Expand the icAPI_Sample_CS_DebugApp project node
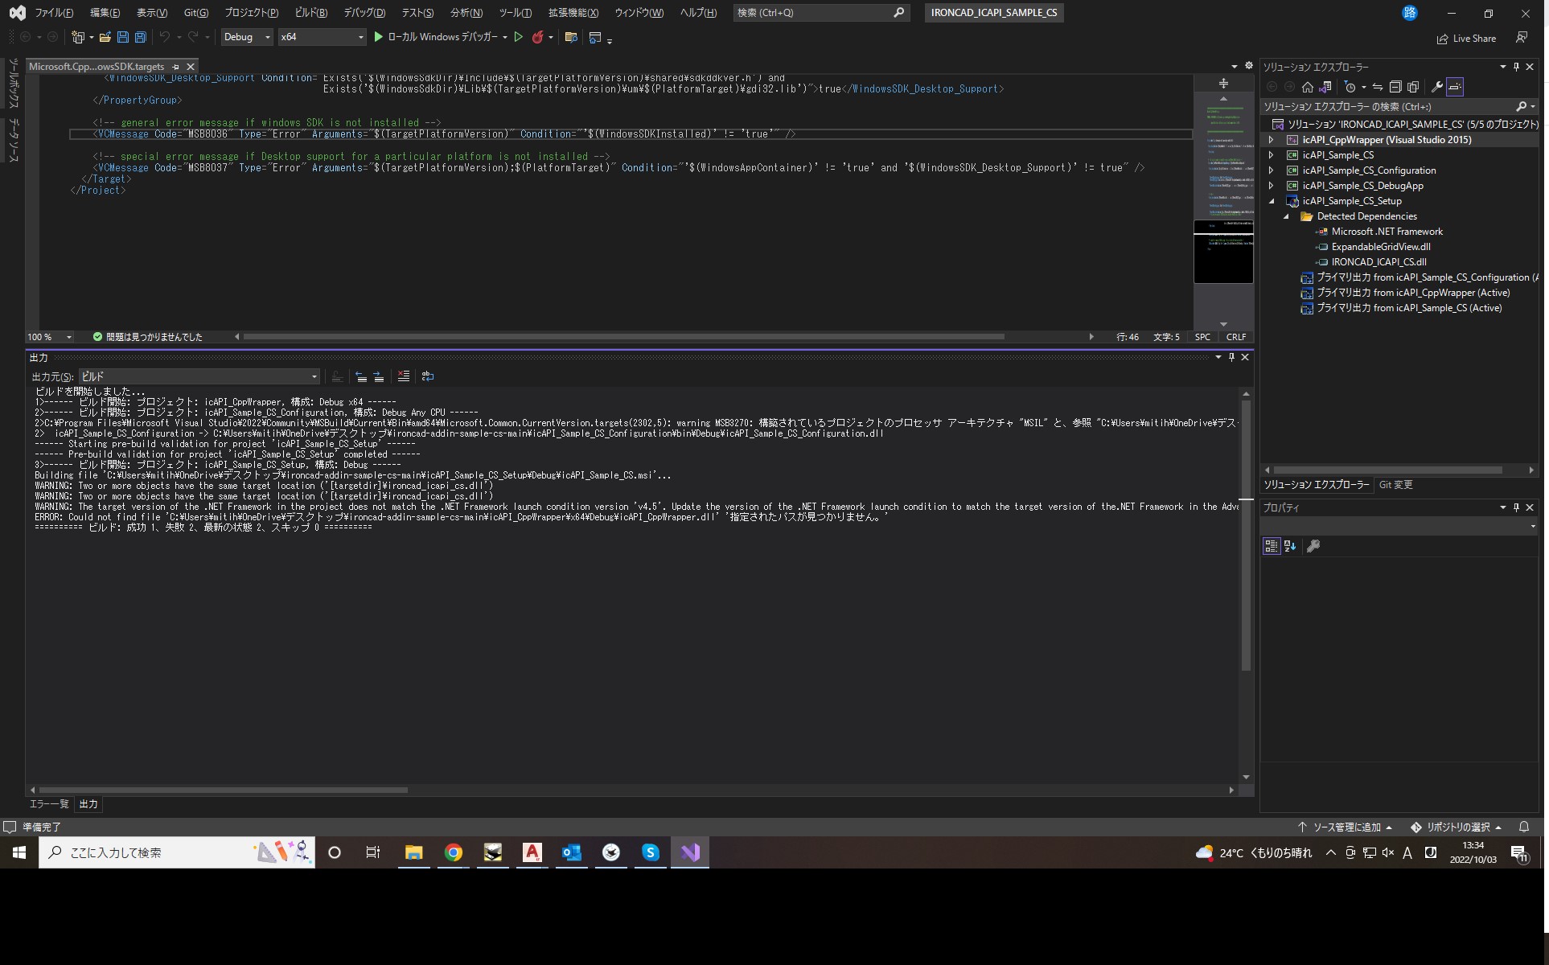 point(1272,186)
